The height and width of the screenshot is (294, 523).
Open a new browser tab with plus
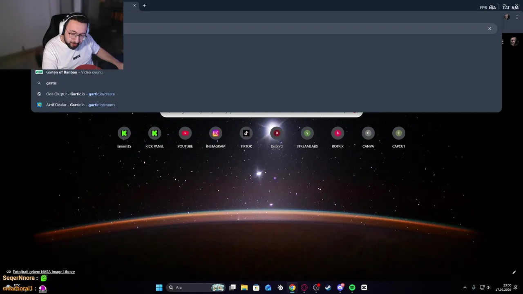[x=144, y=5]
